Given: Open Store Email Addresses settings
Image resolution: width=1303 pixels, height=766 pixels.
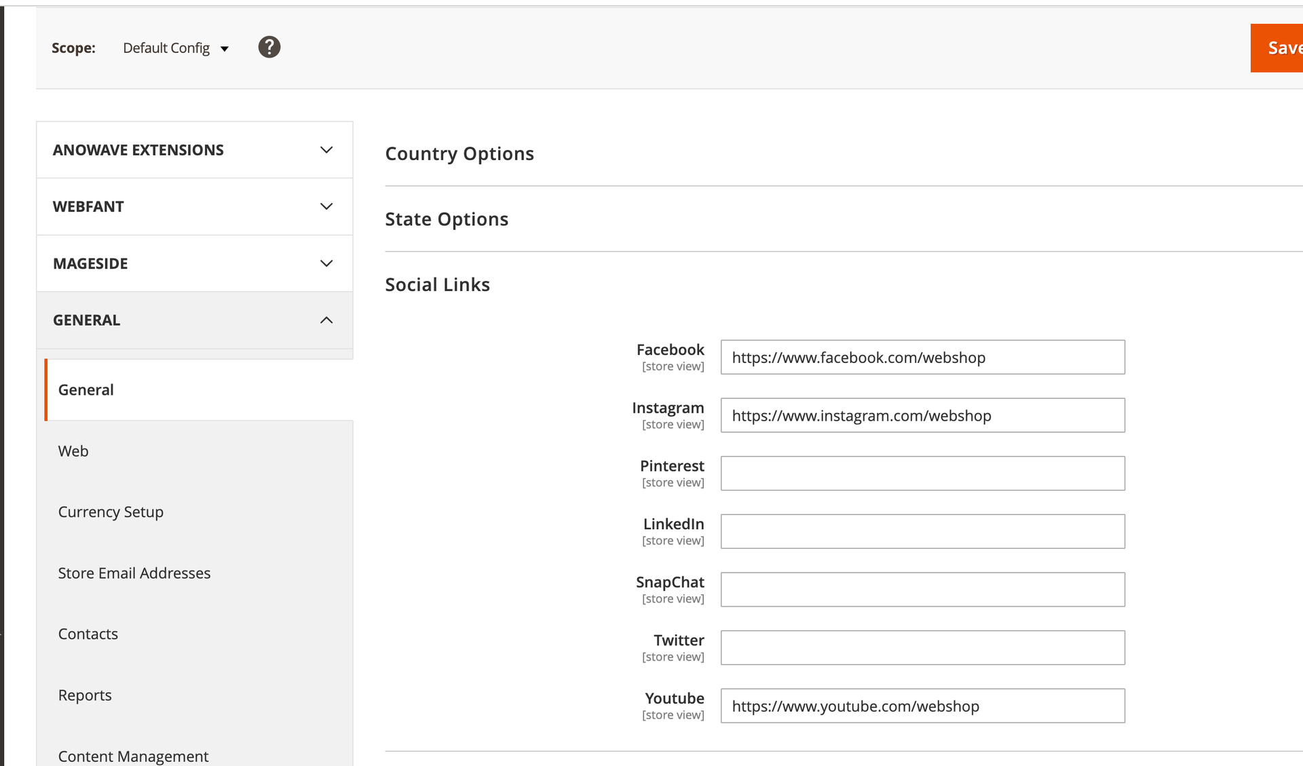Looking at the screenshot, I should pyautogui.click(x=134, y=573).
